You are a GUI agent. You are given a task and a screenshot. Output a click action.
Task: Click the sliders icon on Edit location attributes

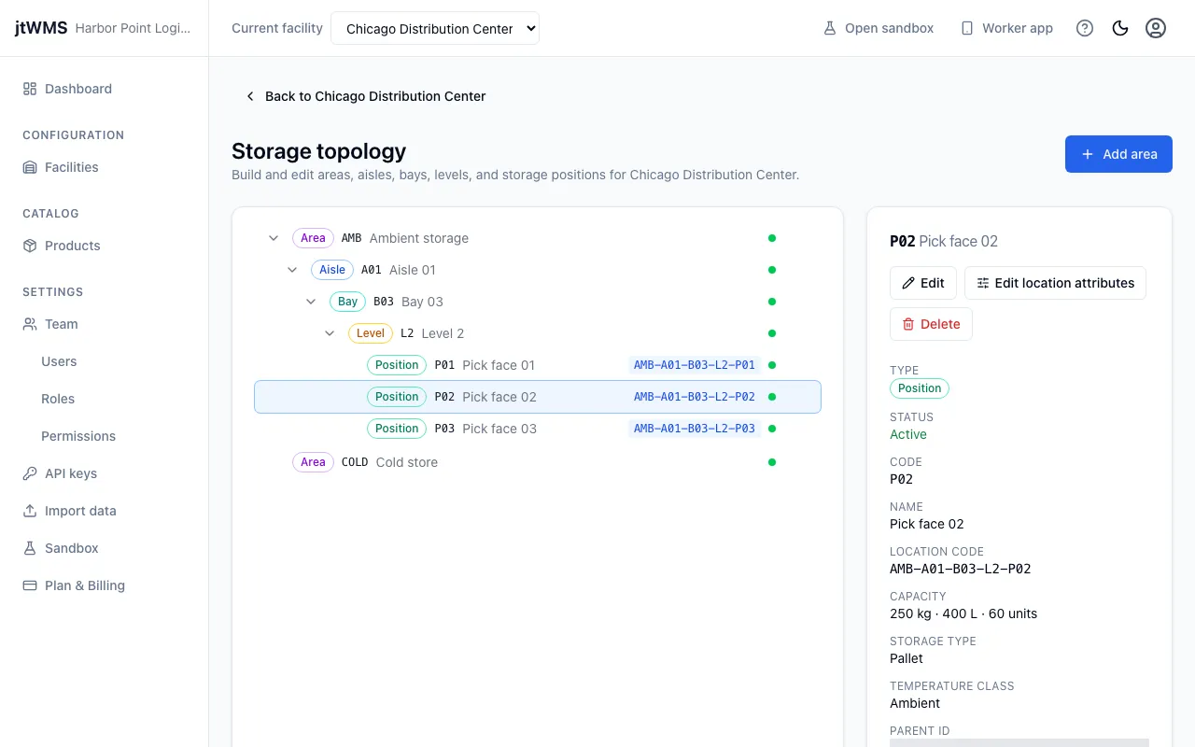click(x=983, y=283)
